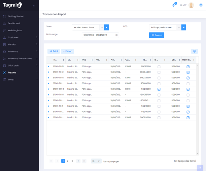Open Vendor menu item
The width and height of the screenshot is (206, 171).
click(x=12, y=44)
